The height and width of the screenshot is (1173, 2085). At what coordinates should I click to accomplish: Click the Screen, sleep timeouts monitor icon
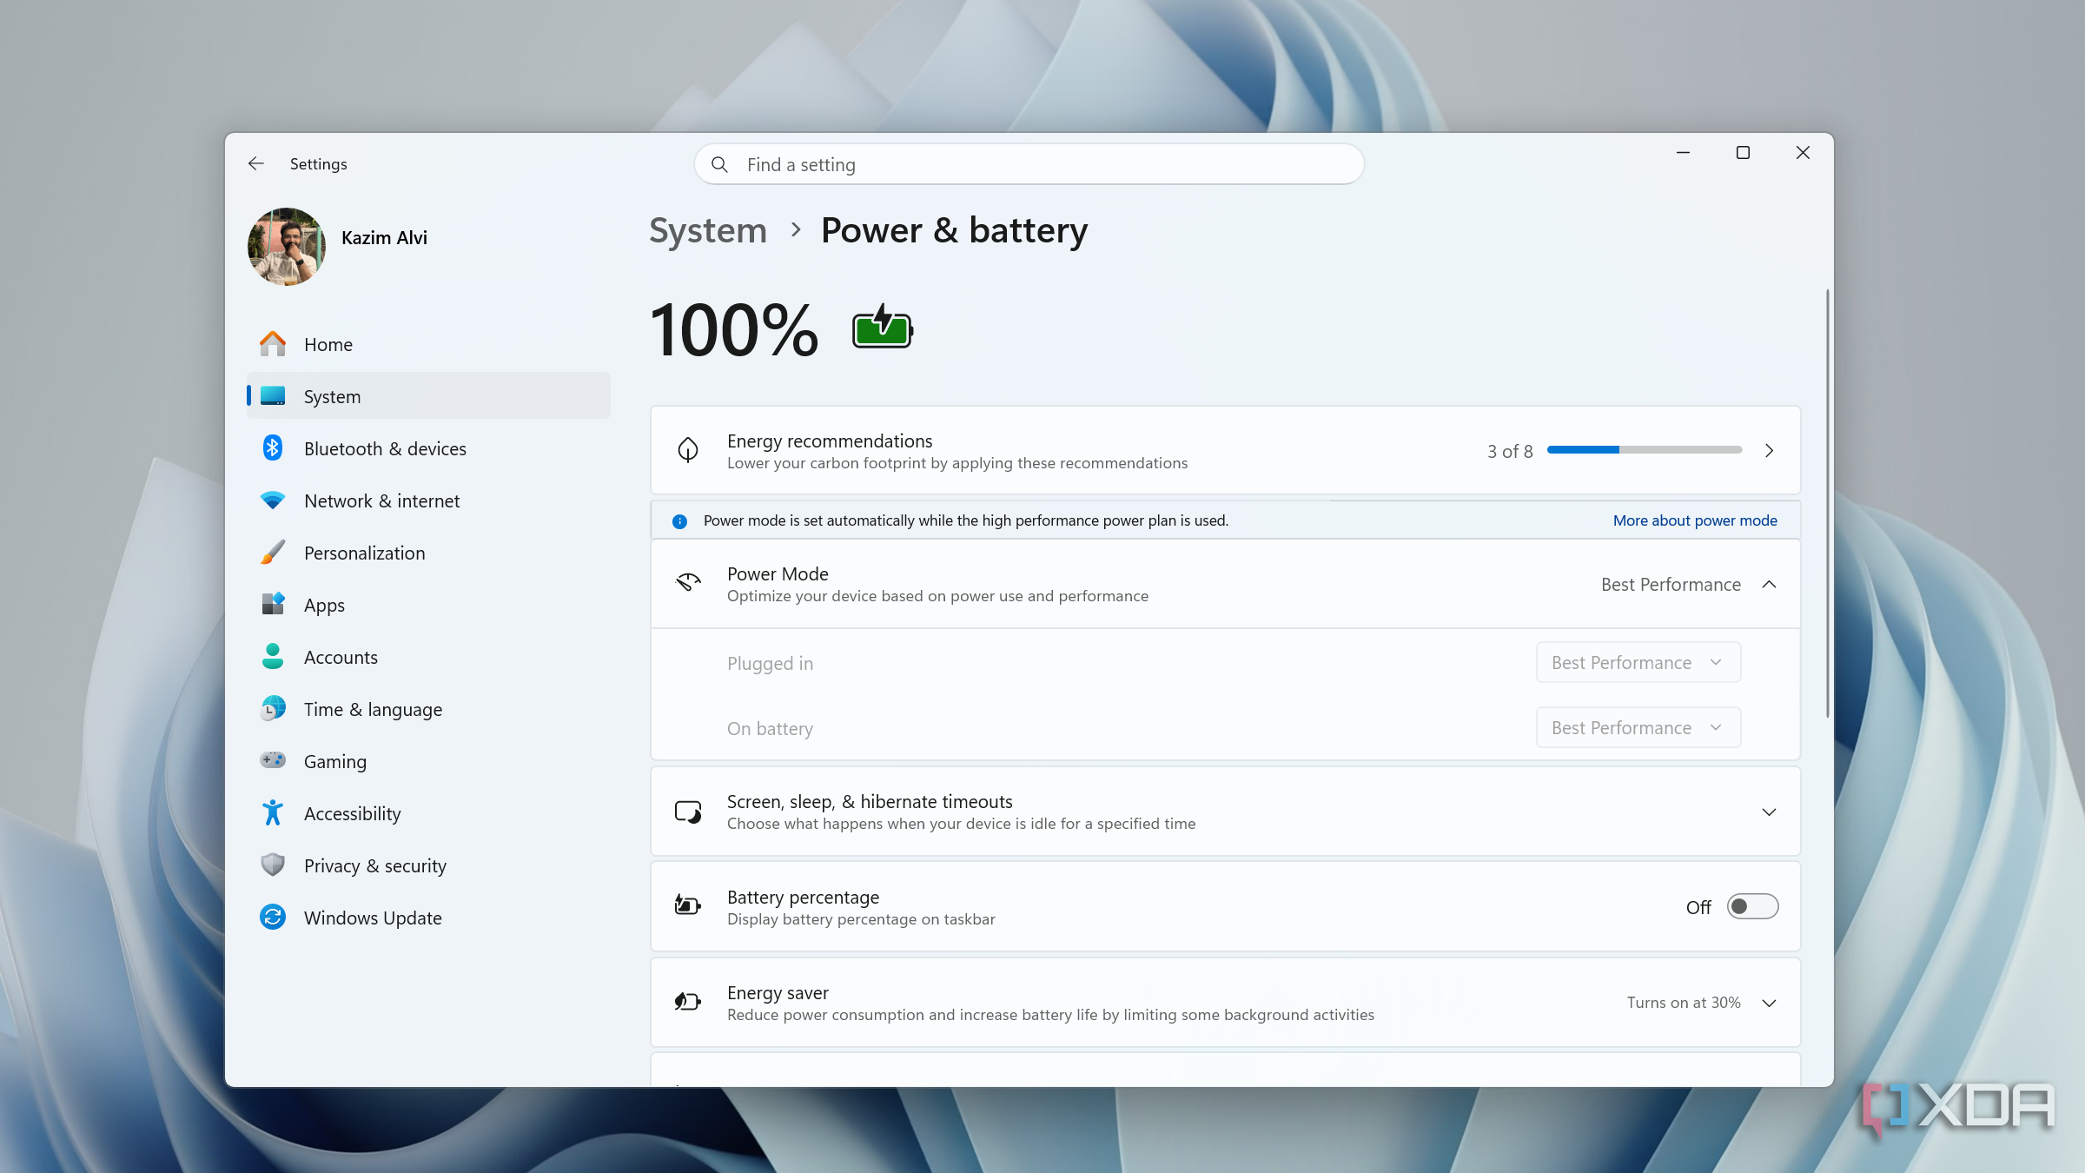(x=688, y=812)
